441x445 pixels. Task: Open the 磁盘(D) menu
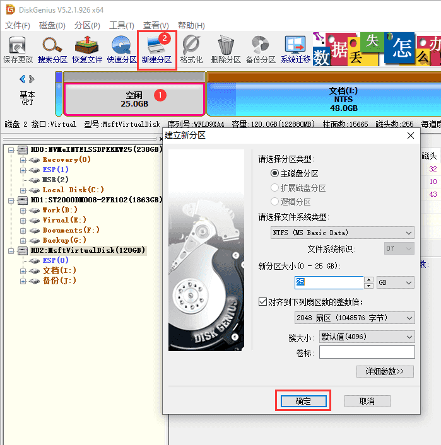click(52, 26)
